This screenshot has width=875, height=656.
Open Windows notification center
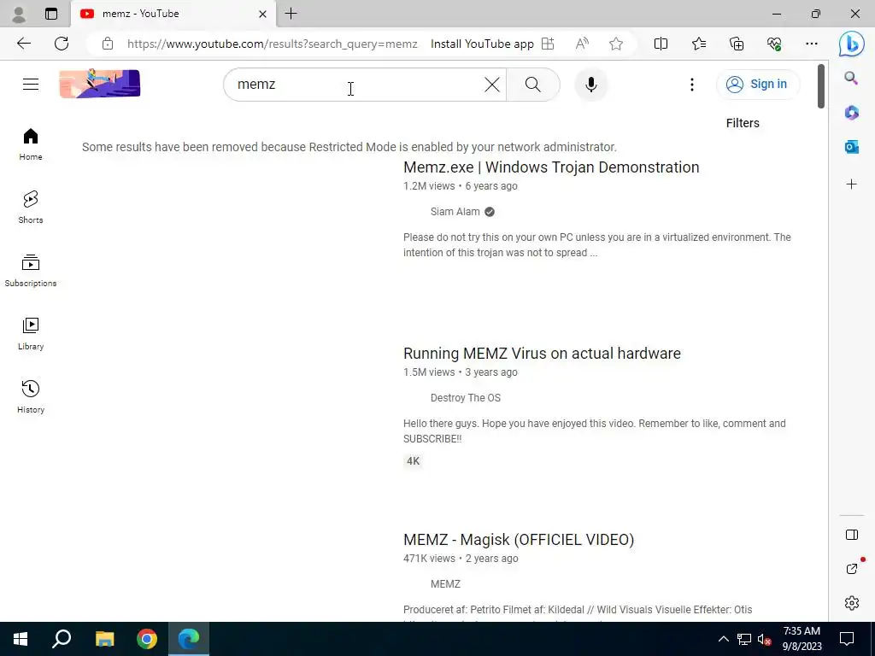tap(847, 639)
